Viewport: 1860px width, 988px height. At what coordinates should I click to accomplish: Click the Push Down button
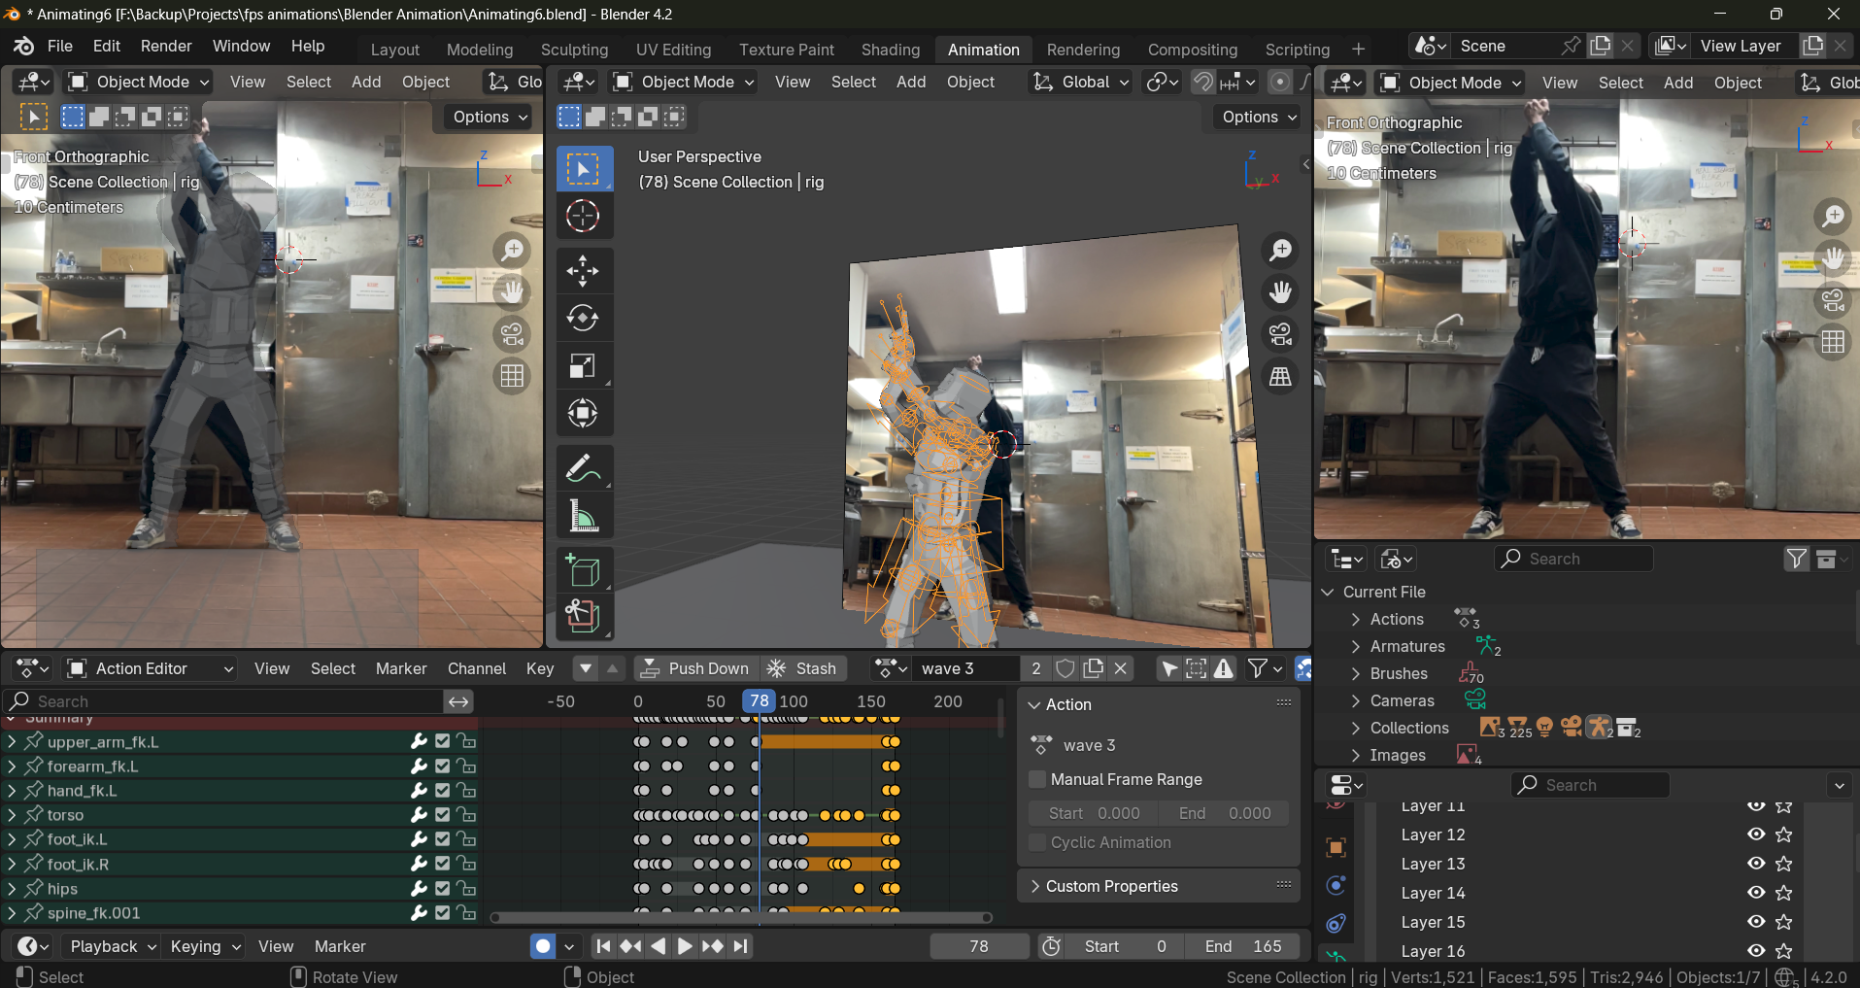click(x=695, y=668)
